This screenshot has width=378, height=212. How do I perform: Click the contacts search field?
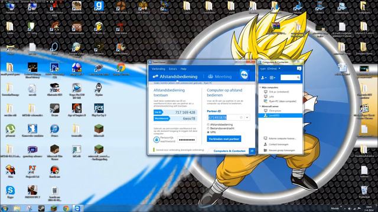290,77
